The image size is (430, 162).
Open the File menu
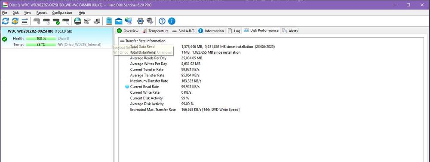click(x=4, y=12)
